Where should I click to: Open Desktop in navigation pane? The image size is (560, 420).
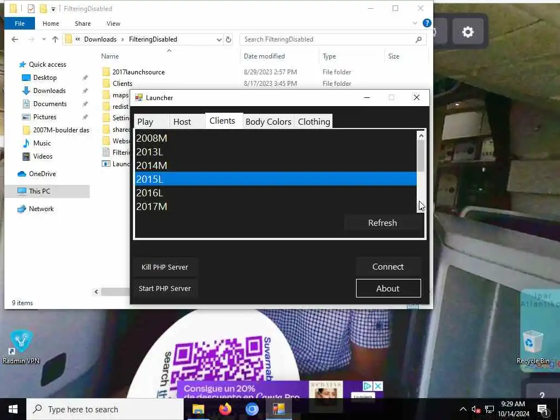pyautogui.click(x=45, y=78)
